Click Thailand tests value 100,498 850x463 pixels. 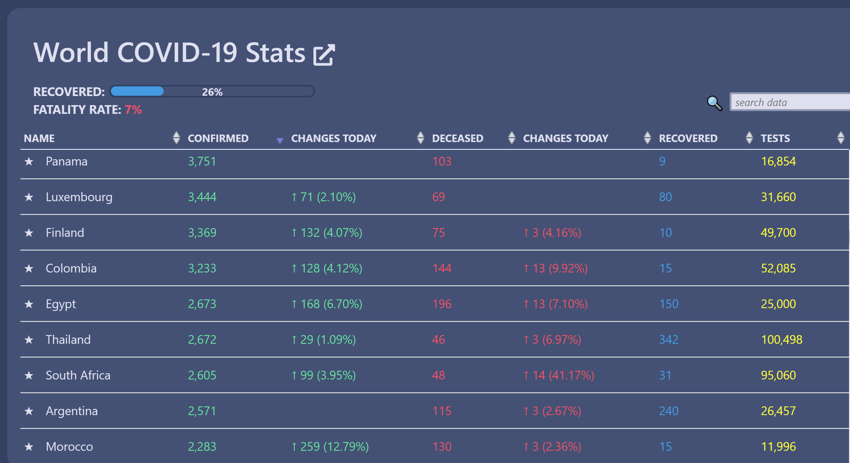(x=782, y=339)
